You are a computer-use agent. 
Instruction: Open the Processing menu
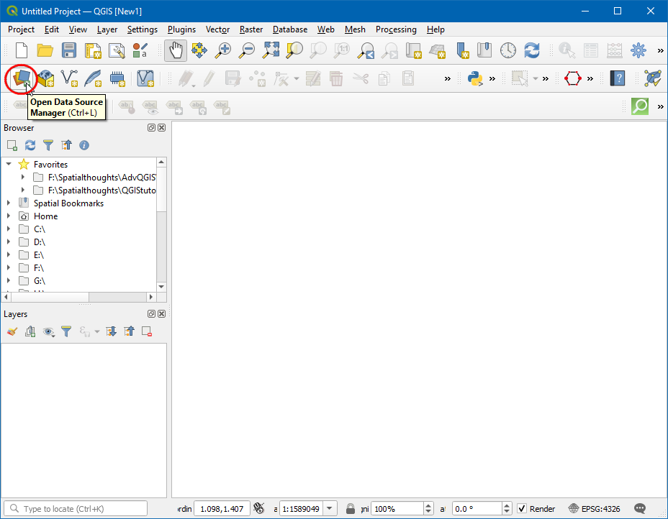pos(395,29)
